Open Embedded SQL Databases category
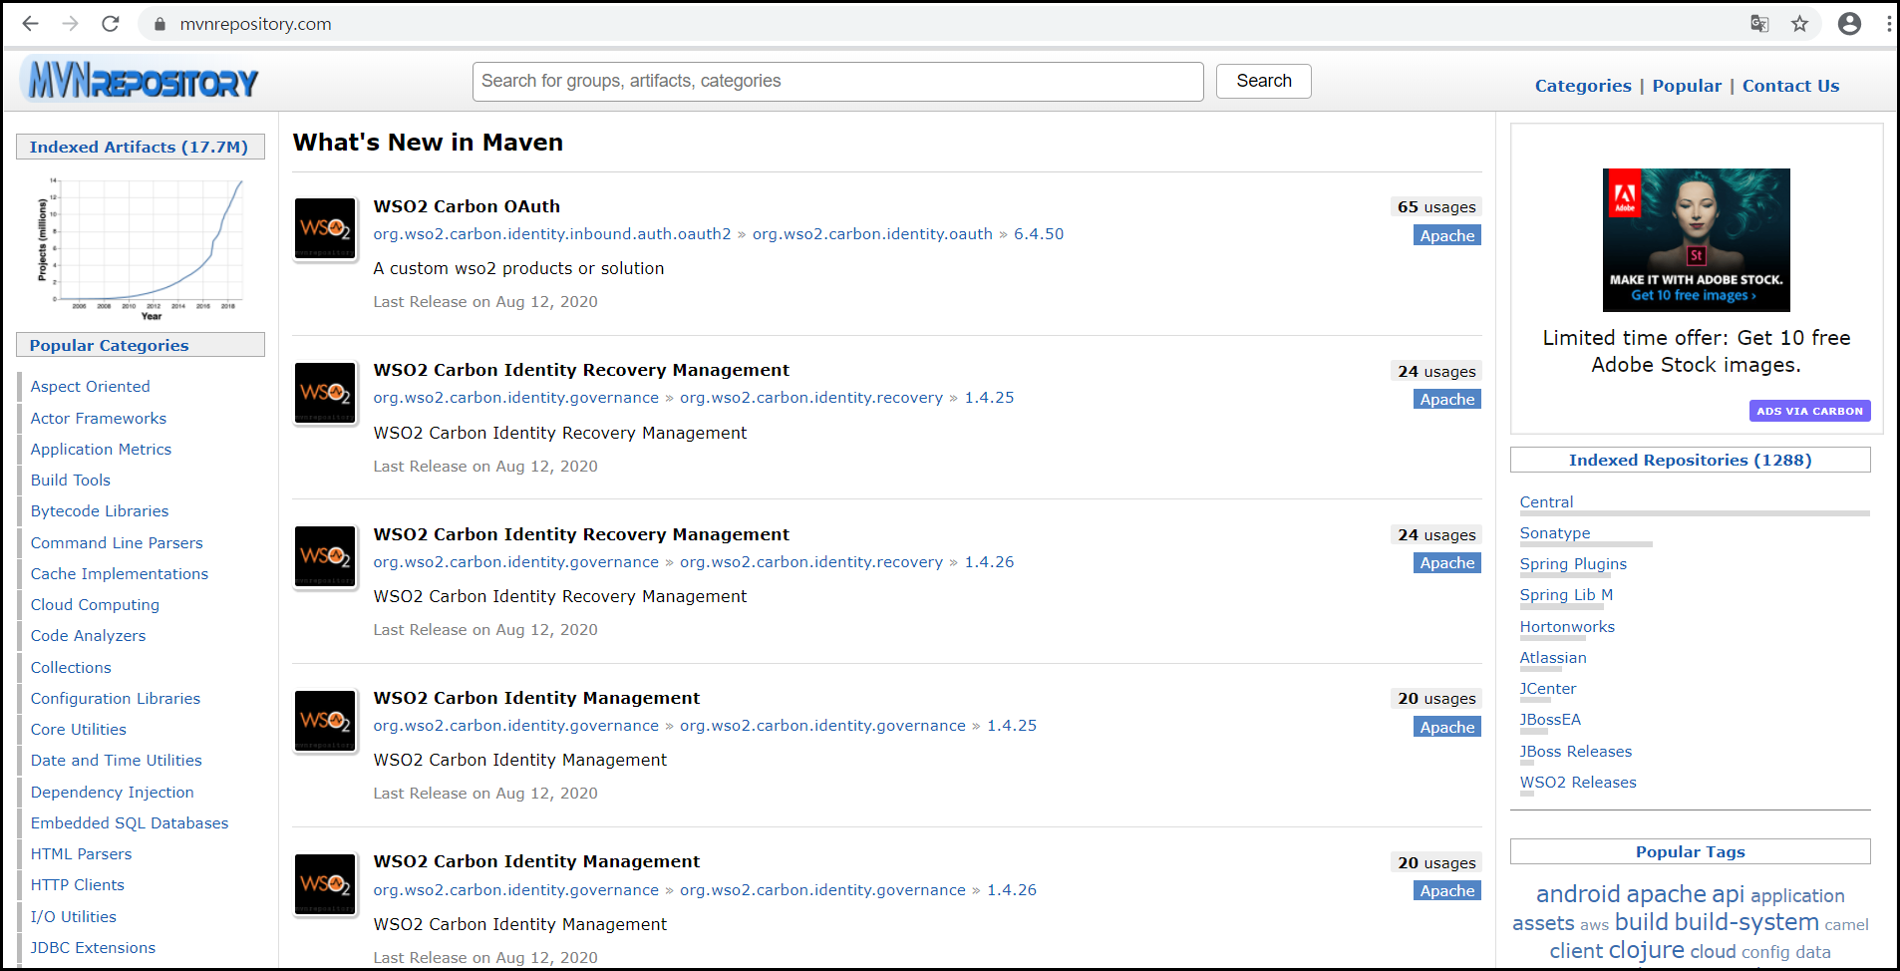The image size is (1900, 971). (130, 823)
